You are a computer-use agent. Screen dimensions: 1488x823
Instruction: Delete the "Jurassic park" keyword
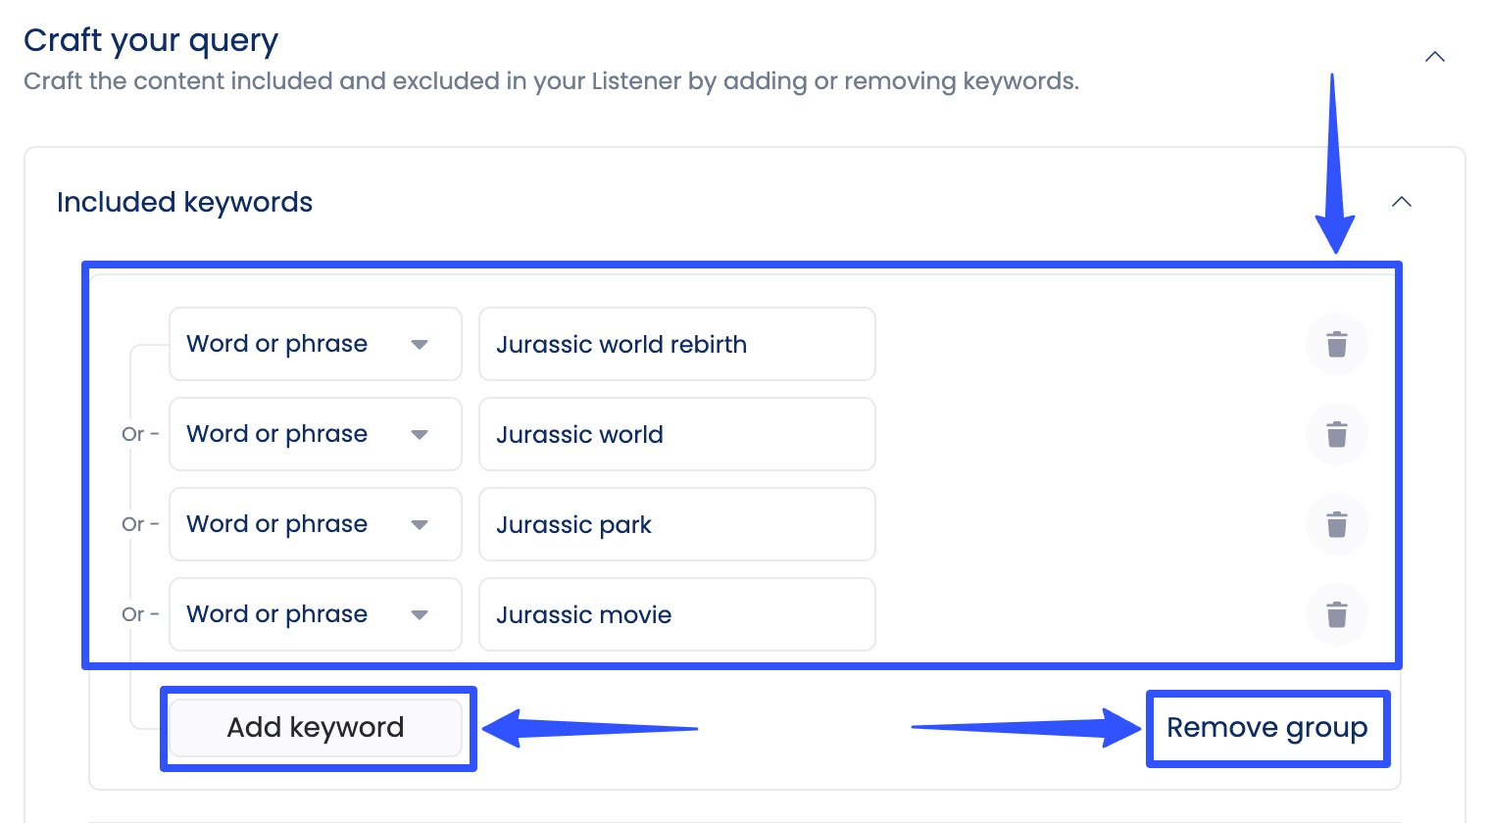[1336, 524]
